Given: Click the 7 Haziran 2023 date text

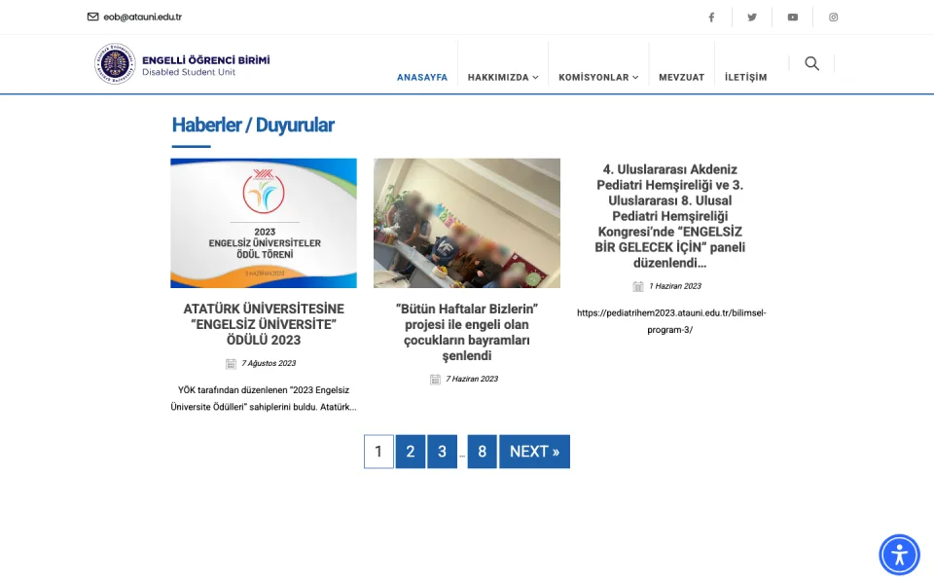Looking at the screenshot, I should tap(472, 379).
